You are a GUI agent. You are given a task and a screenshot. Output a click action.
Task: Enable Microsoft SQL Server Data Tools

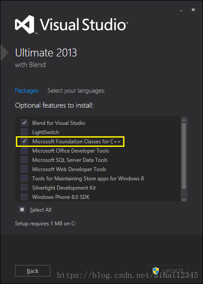pos(24,160)
